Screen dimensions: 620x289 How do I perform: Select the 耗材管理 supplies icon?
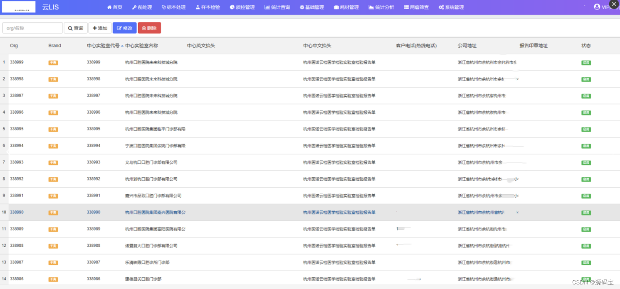[335, 7]
